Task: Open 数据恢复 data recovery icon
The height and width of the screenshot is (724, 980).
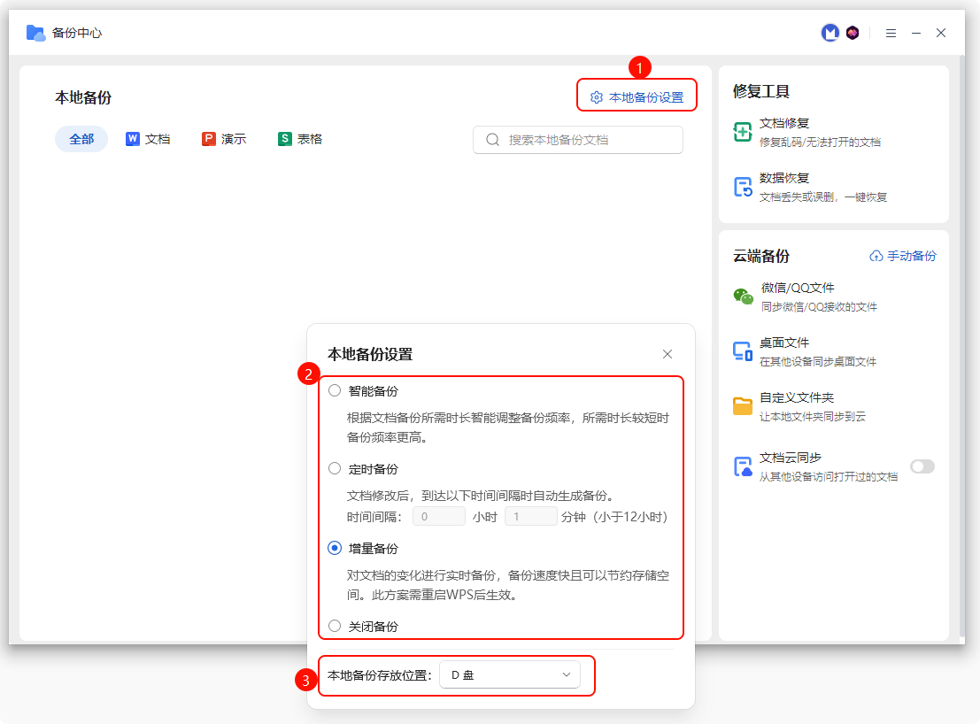Action: click(x=743, y=187)
